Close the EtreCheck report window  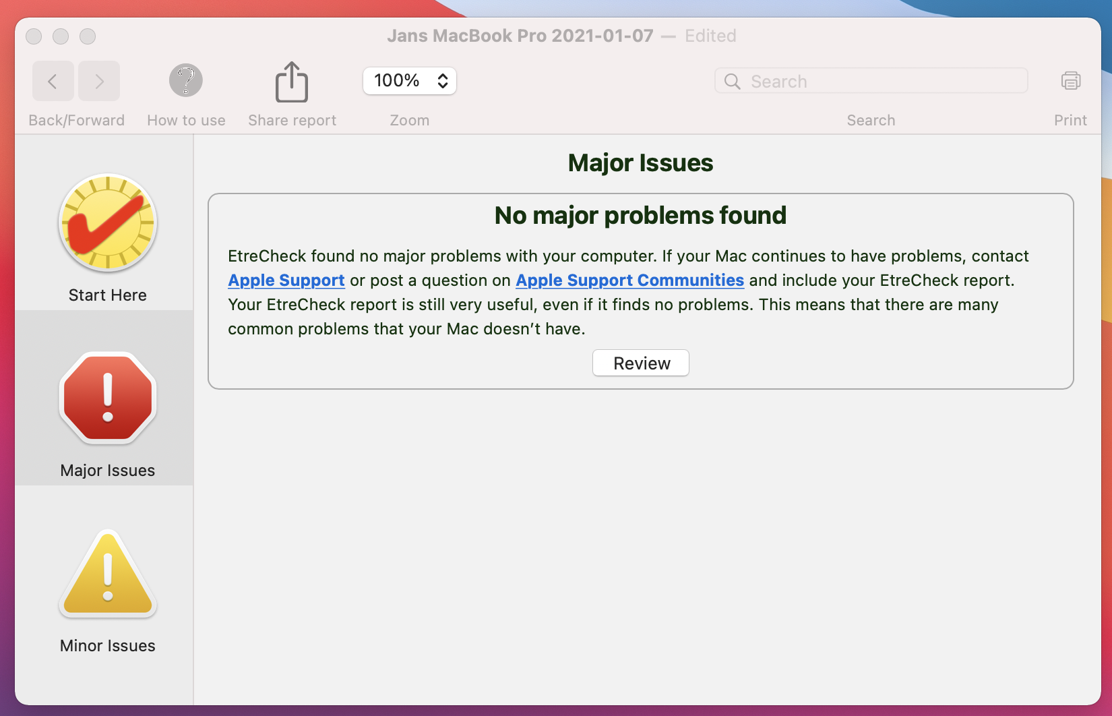click(34, 36)
